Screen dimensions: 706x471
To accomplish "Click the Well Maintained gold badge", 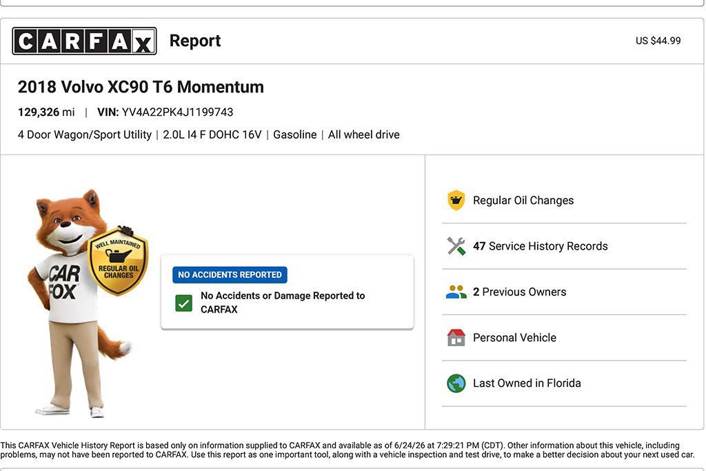I will click(118, 261).
